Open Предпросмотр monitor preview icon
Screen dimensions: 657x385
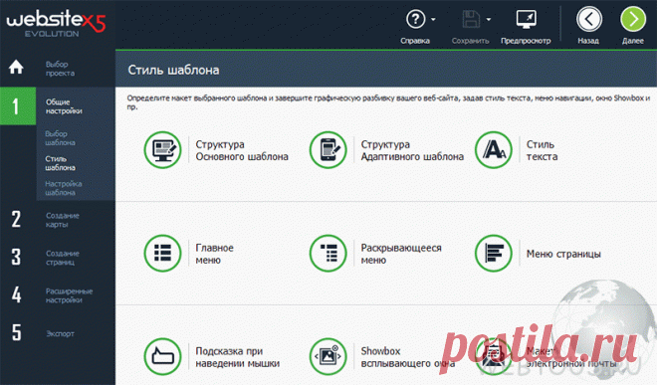526,19
